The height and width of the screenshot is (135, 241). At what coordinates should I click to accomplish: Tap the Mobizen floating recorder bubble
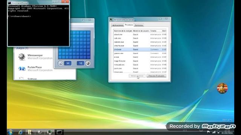coord(222,88)
